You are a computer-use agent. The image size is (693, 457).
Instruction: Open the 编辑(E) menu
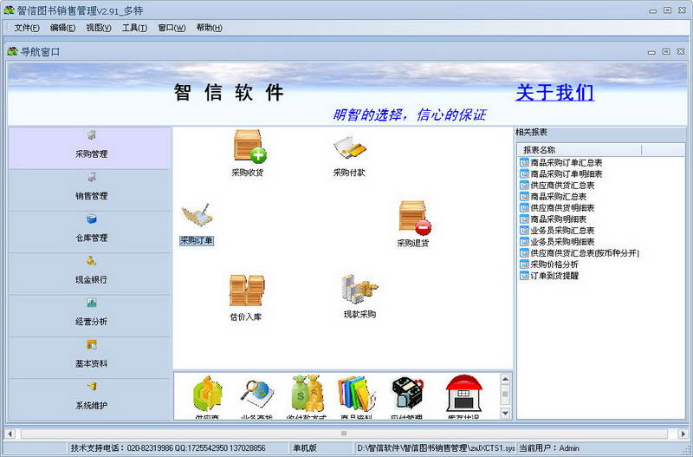pos(62,28)
